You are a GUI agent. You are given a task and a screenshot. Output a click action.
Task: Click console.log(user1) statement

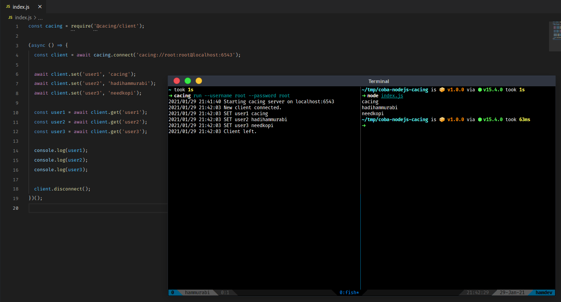61,151
